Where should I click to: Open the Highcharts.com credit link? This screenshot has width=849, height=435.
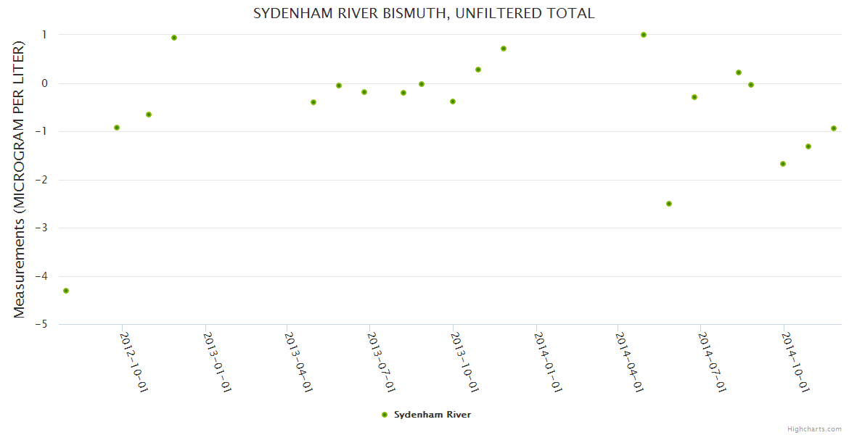(814, 428)
